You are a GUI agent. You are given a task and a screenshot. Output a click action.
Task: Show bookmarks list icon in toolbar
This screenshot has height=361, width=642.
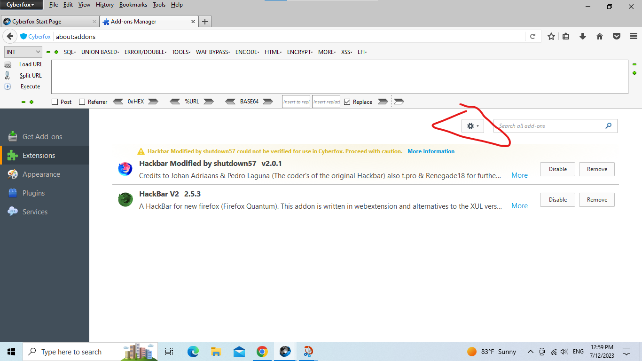tap(566, 36)
